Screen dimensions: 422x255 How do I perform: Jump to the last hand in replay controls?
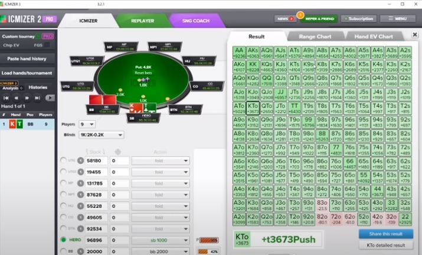tap(37, 98)
